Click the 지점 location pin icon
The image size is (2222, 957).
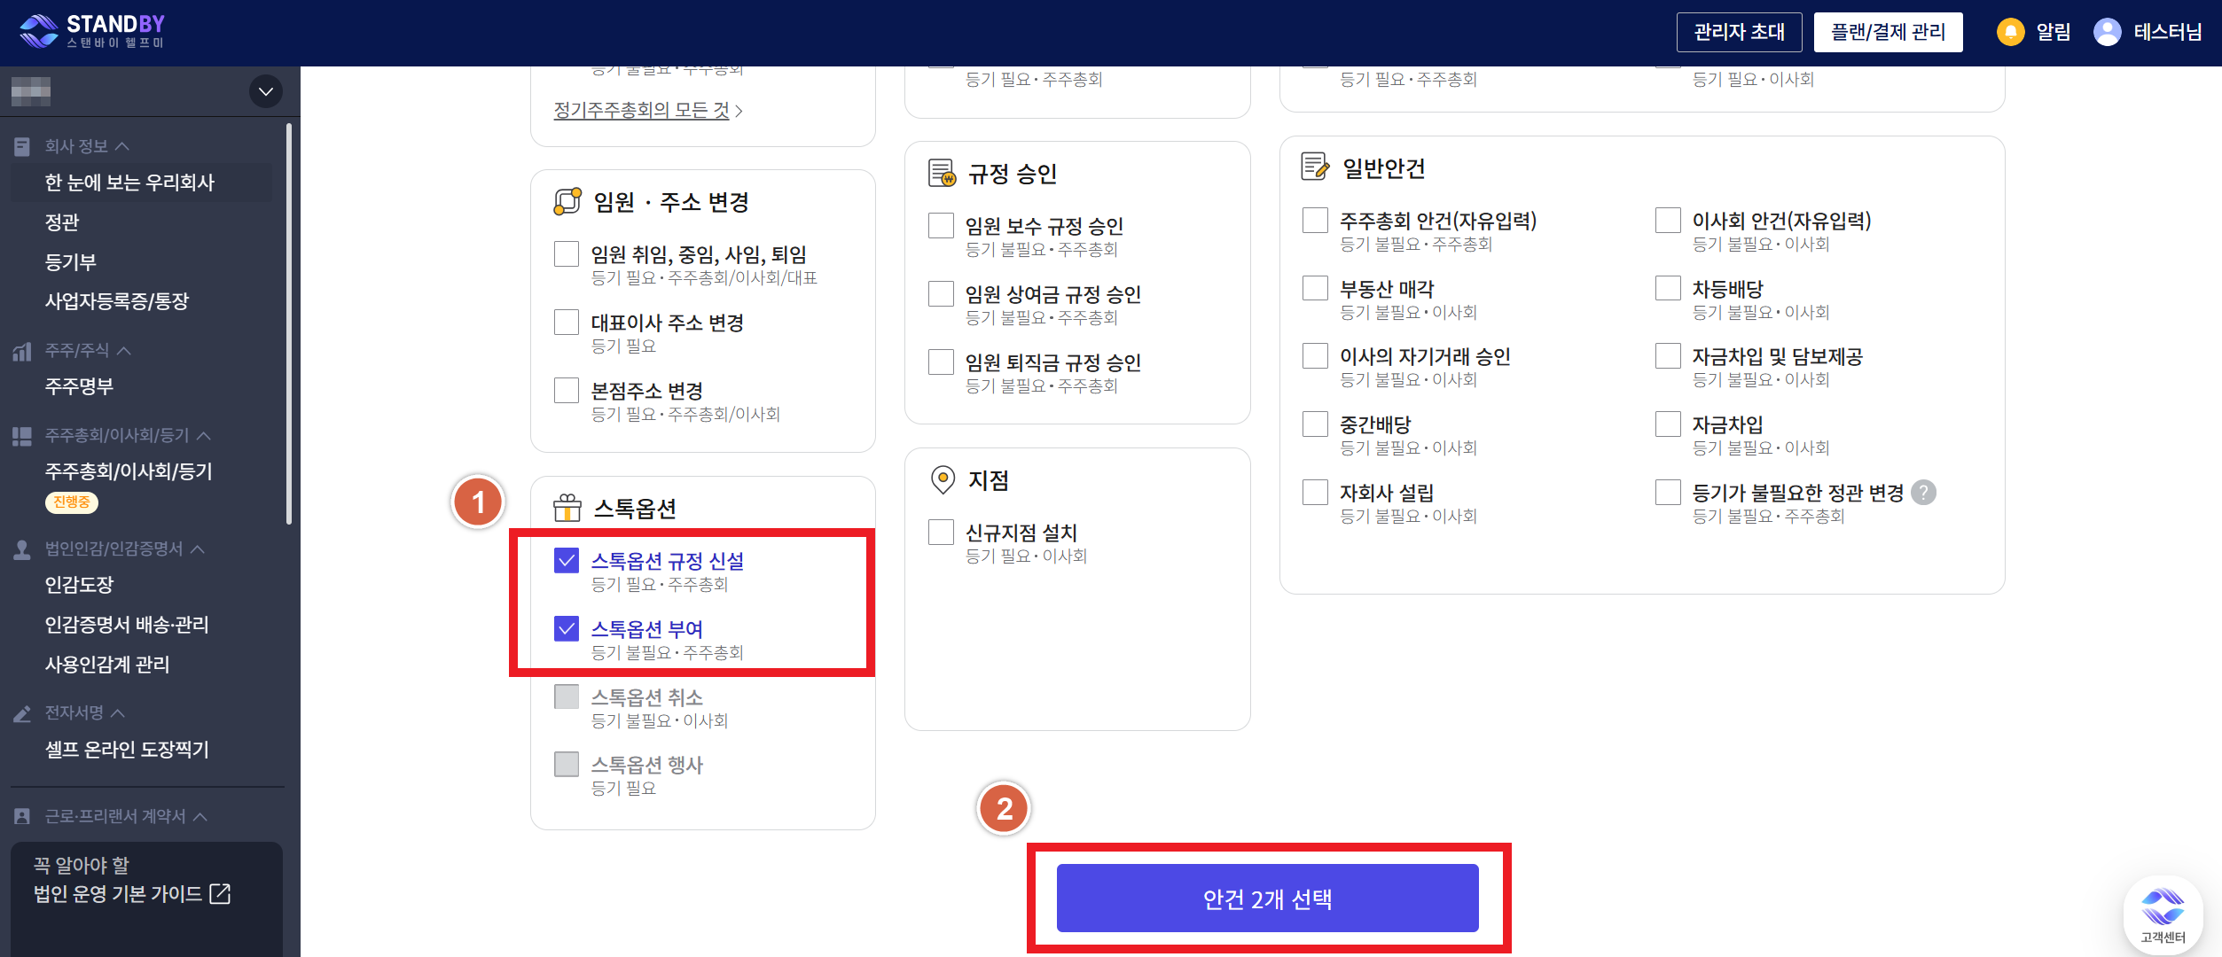(943, 480)
